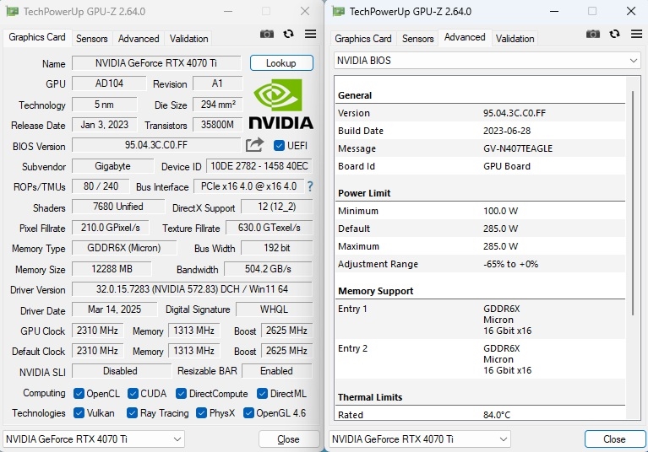The width and height of the screenshot is (648, 452).
Task: Toggle the OpenGL 4.6 checkbox
Action: point(248,413)
